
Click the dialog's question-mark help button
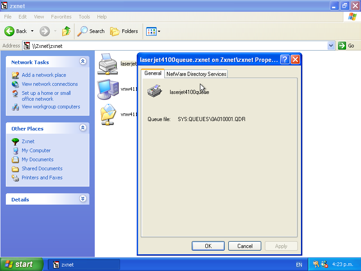click(285, 60)
